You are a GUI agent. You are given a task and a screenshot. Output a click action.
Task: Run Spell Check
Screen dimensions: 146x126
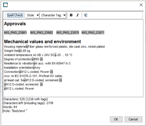pyautogui.click(x=15, y=15)
